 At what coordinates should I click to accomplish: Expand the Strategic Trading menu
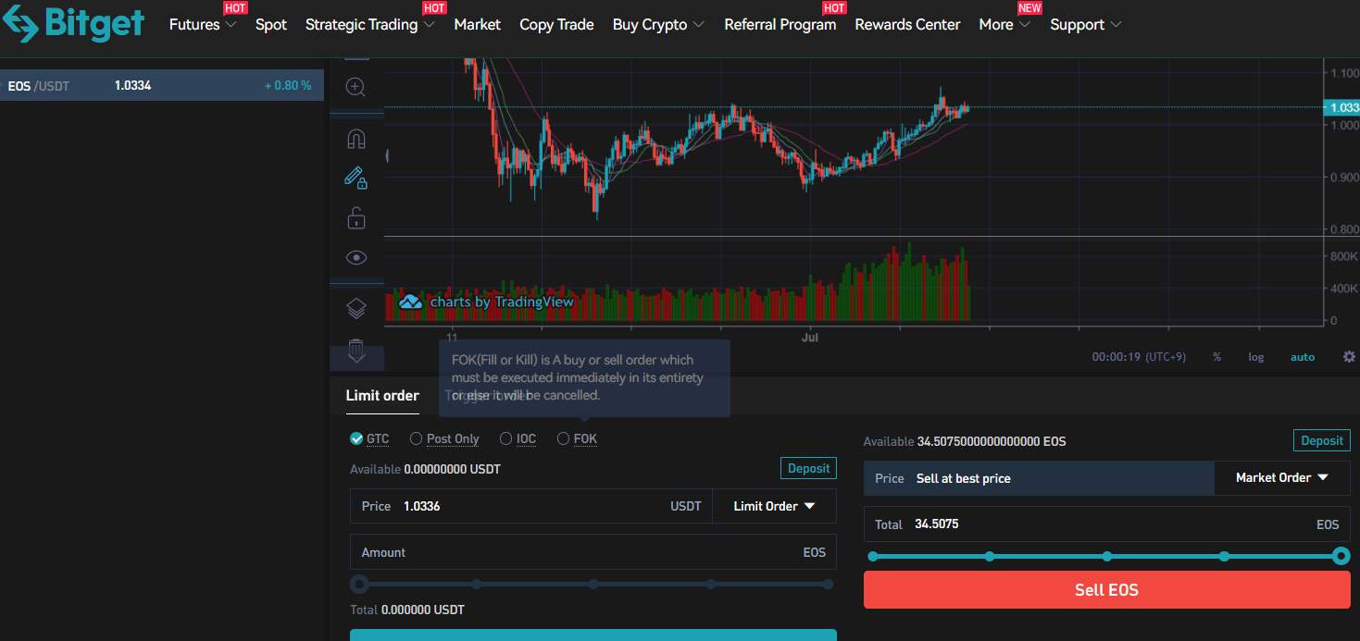point(370,25)
